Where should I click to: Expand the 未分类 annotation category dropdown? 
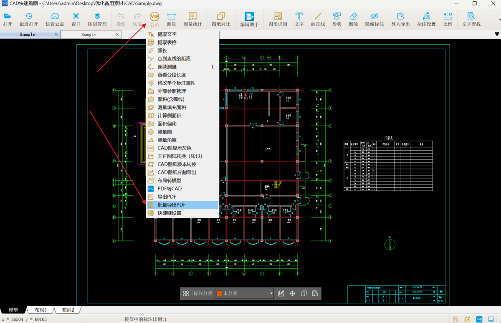click(x=271, y=293)
